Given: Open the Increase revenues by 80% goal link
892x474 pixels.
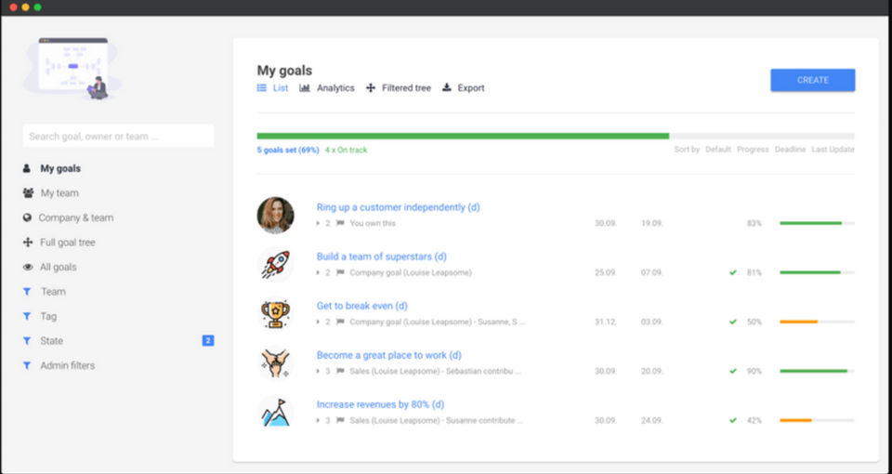Looking at the screenshot, I should pos(380,404).
